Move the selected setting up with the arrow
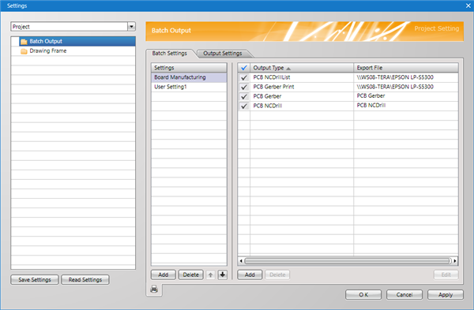Screen dimensions: 474x310 (x=210, y=275)
